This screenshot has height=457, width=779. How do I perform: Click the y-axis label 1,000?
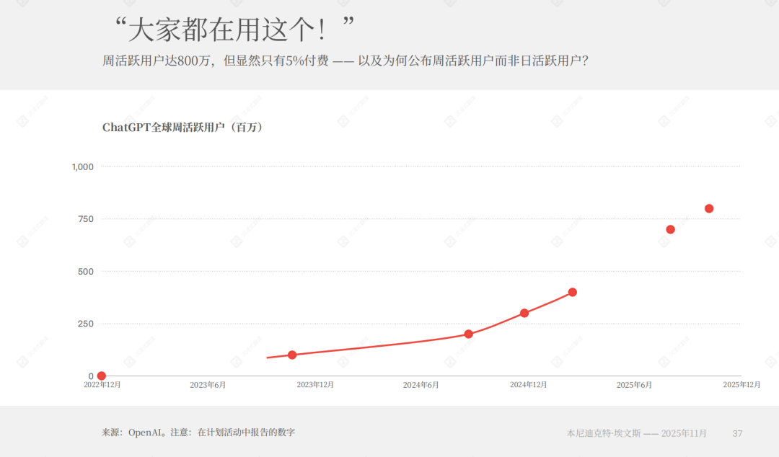click(x=82, y=167)
